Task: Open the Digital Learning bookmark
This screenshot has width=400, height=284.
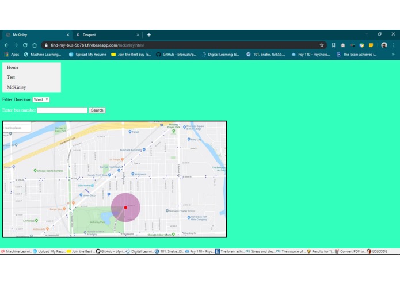Action: 220,54
